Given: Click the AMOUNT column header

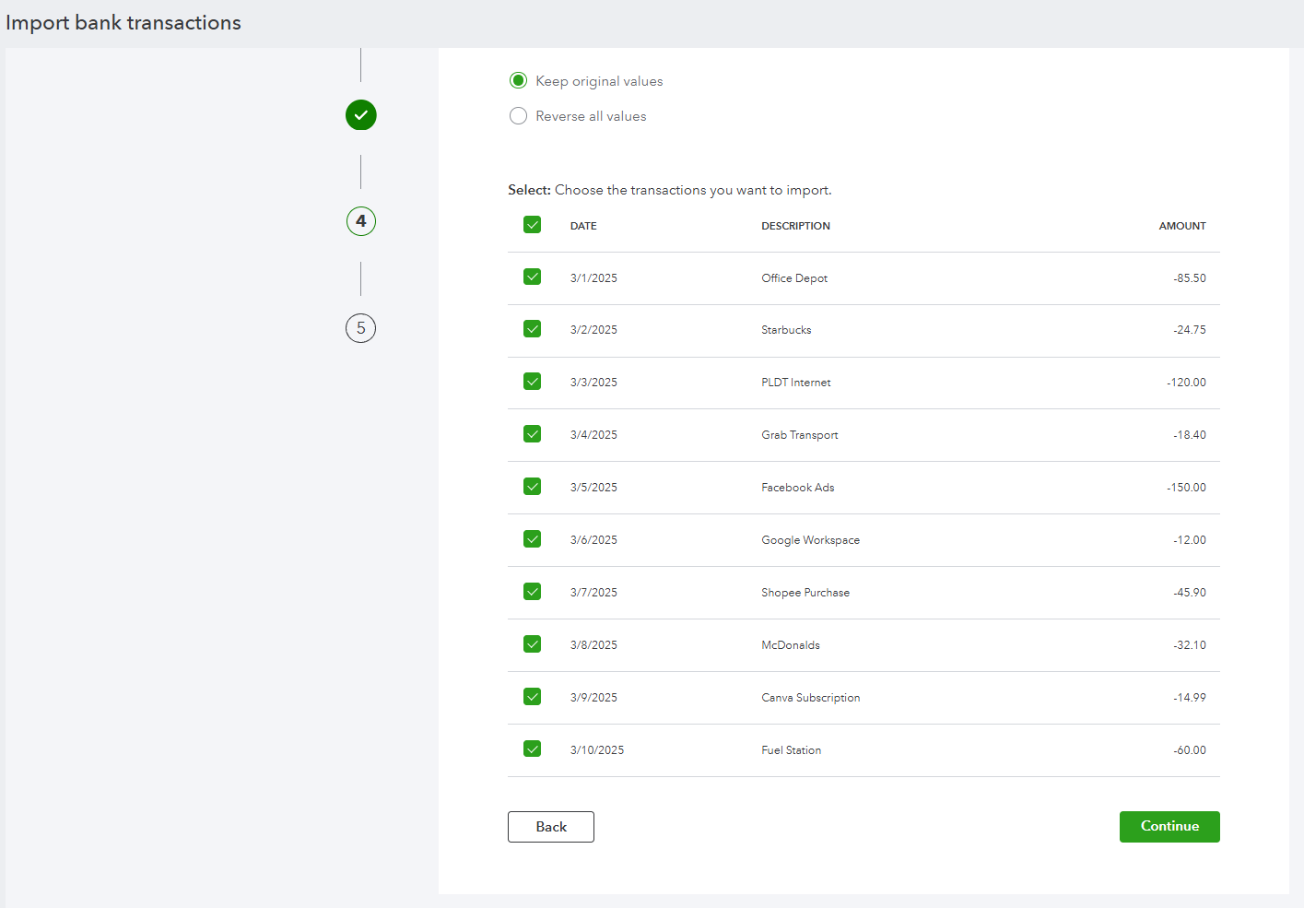Looking at the screenshot, I should [x=1182, y=226].
